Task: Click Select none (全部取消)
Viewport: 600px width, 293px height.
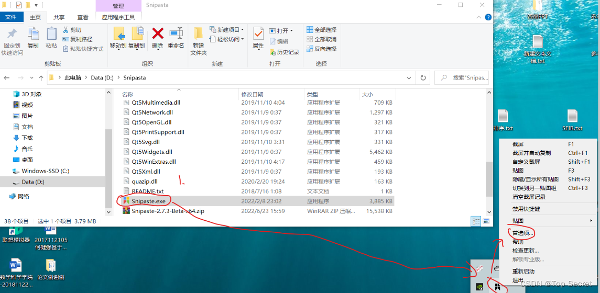Action: coord(321,39)
